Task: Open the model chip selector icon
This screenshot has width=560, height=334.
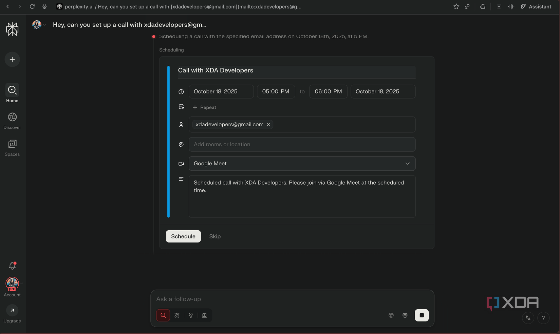Action: [405, 315]
